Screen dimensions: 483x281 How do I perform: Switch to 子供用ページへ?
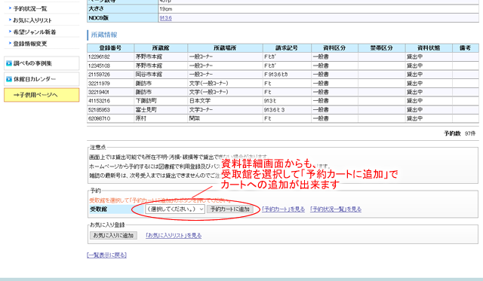click(42, 95)
